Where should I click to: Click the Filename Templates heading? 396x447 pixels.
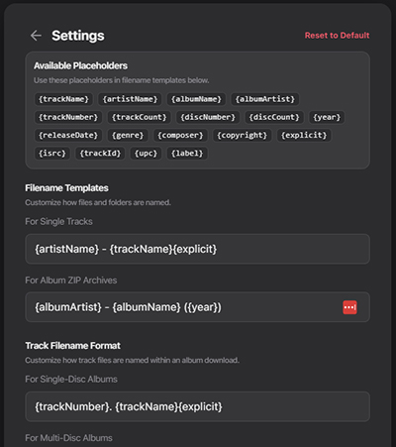[x=66, y=188]
